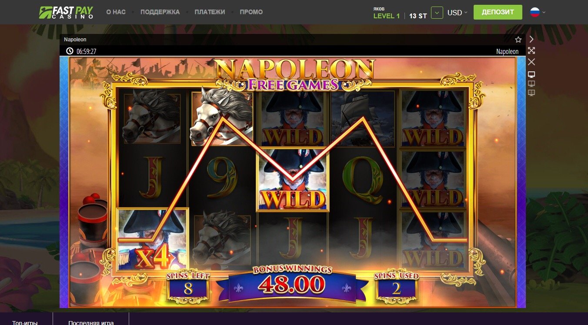Select four-screen game layout
The image size is (588, 325).
pos(531,93)
